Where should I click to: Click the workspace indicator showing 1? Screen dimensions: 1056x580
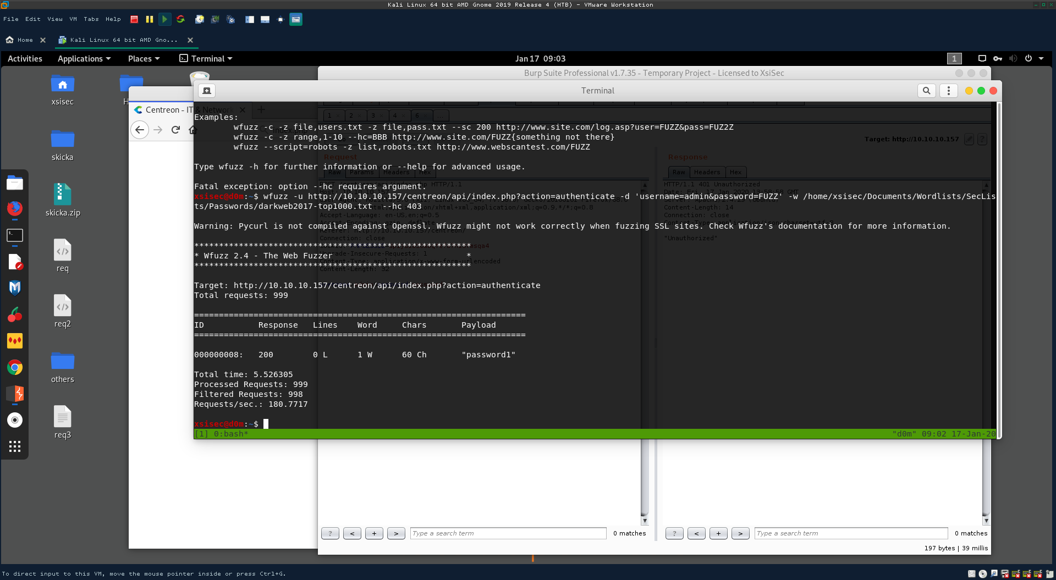tap(954, 58)
